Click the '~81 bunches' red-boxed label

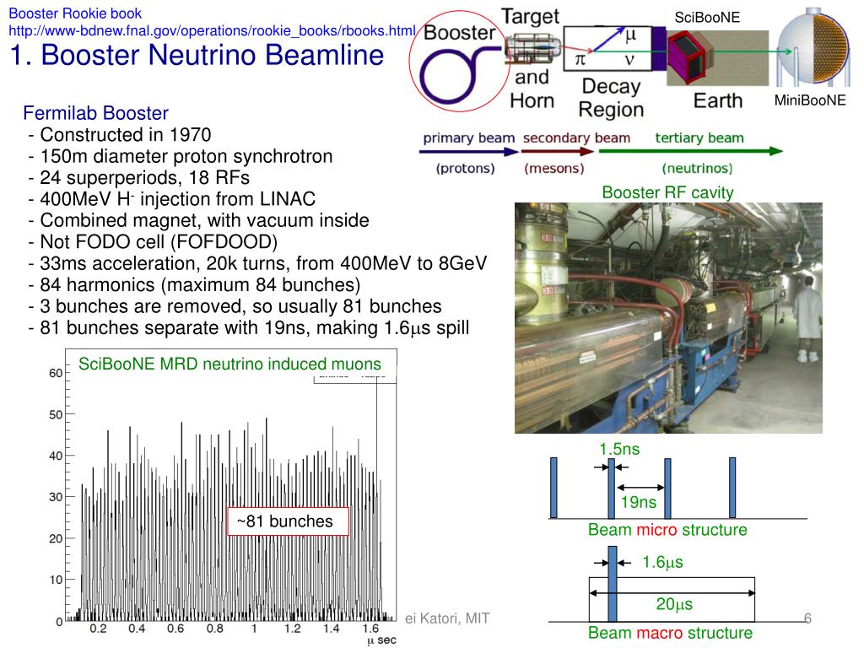click(288, 521)
